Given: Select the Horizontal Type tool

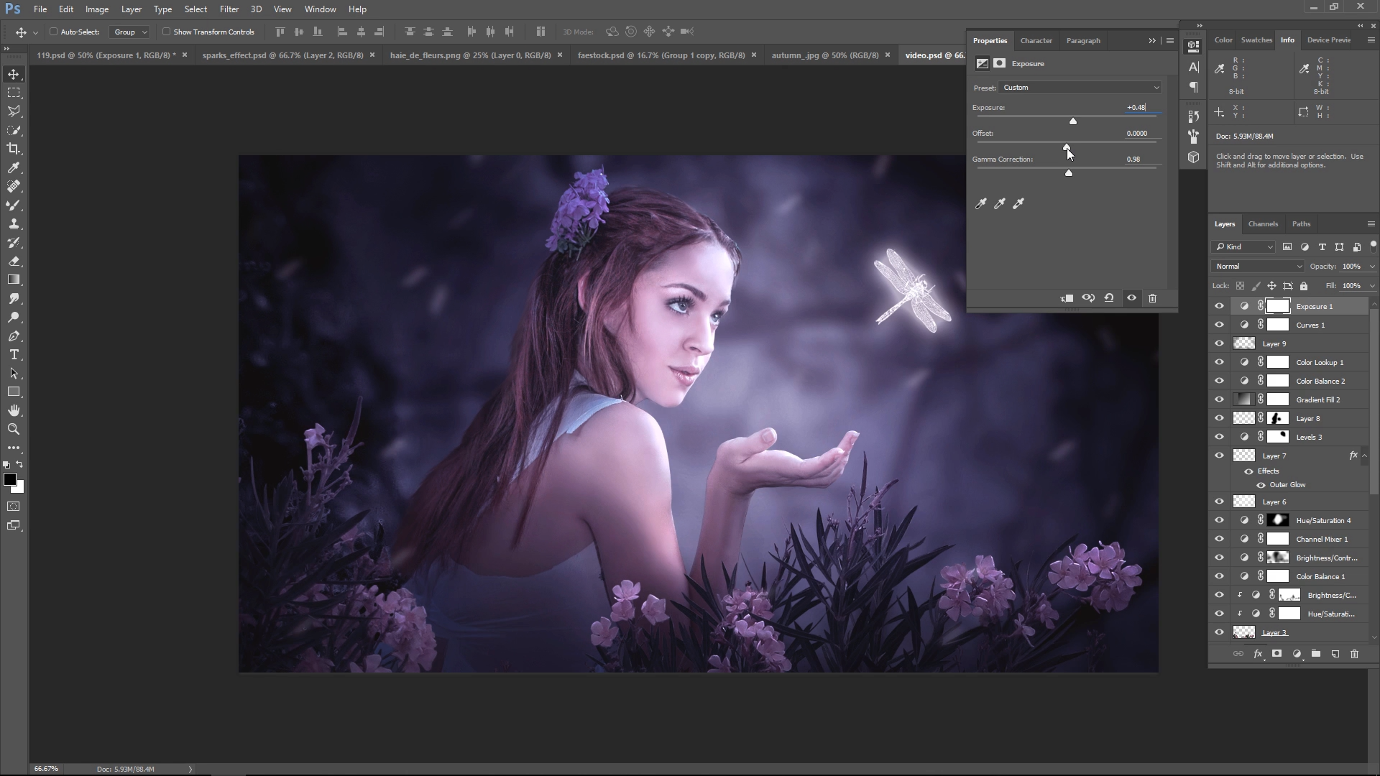Looking at the screenshot, I should tap(14, 354).
